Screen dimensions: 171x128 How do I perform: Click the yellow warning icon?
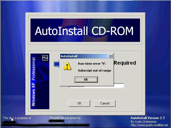(x=67, y=66)
